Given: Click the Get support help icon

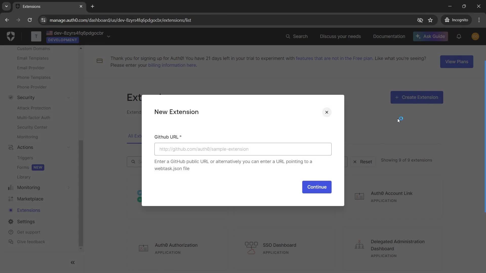Looking at the screenshot, I should tap(11, 232).
